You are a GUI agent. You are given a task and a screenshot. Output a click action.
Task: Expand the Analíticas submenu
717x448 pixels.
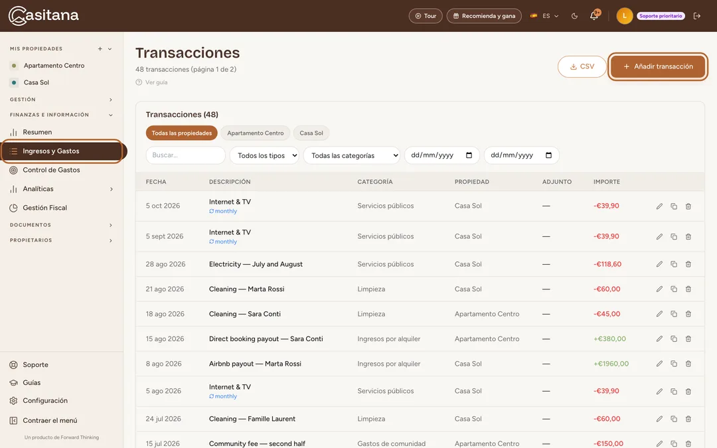(x=111, y=188)
